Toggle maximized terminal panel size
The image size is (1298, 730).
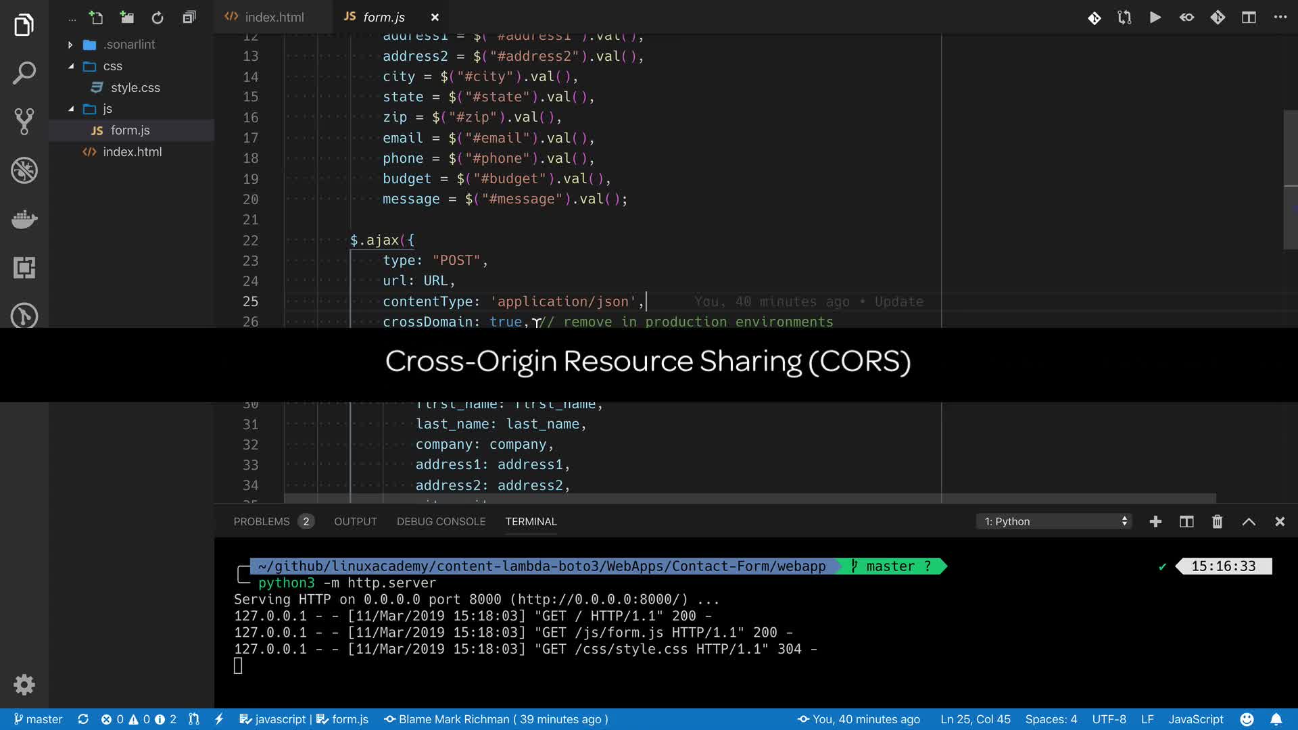coord(1249,521)
